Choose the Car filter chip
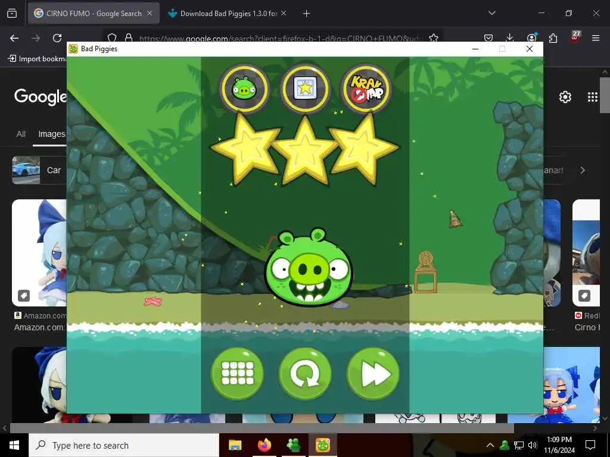The width and height of the screenshot is (610, 457). coord(39,170)
